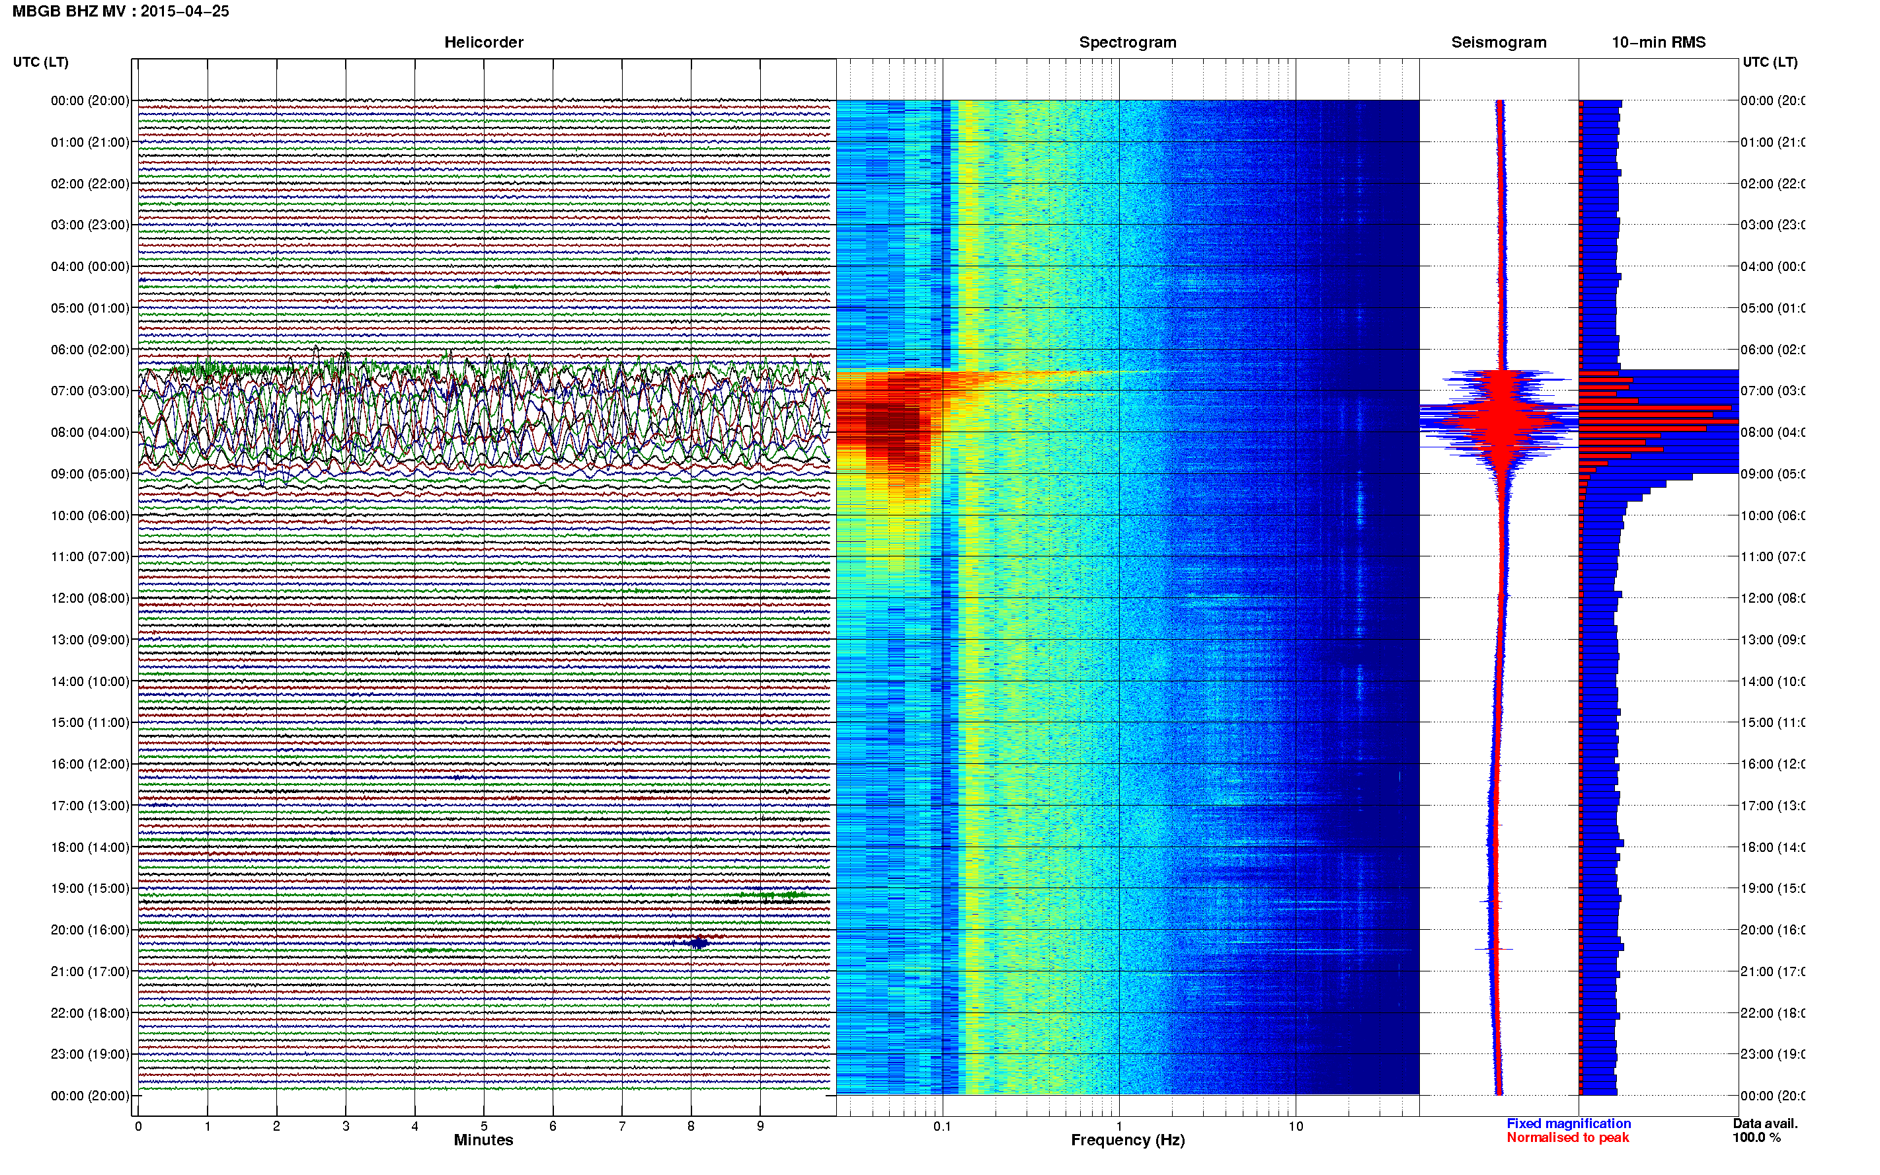The height and width of the screenshot is (1175, 1880).
Task: Click the blue helicorder burst near minute 8
Action: [698, 942]
